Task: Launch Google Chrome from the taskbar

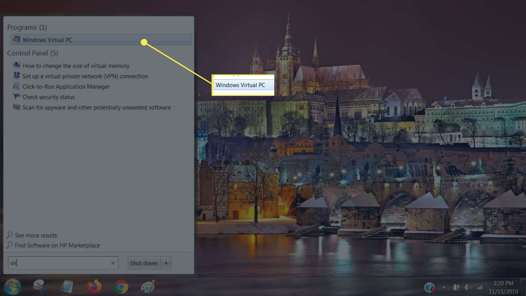Action: pyautogui.click(x=121, y=287)
